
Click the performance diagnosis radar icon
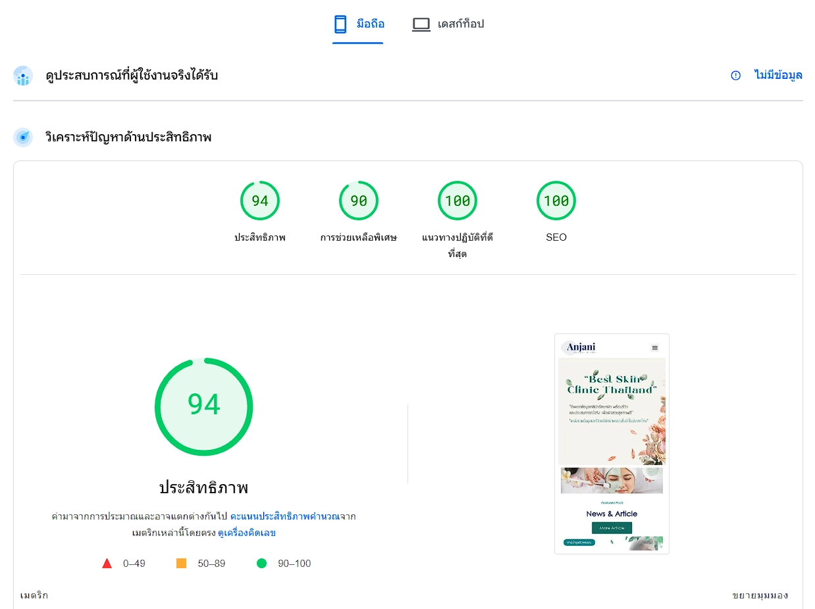(23, 137)
